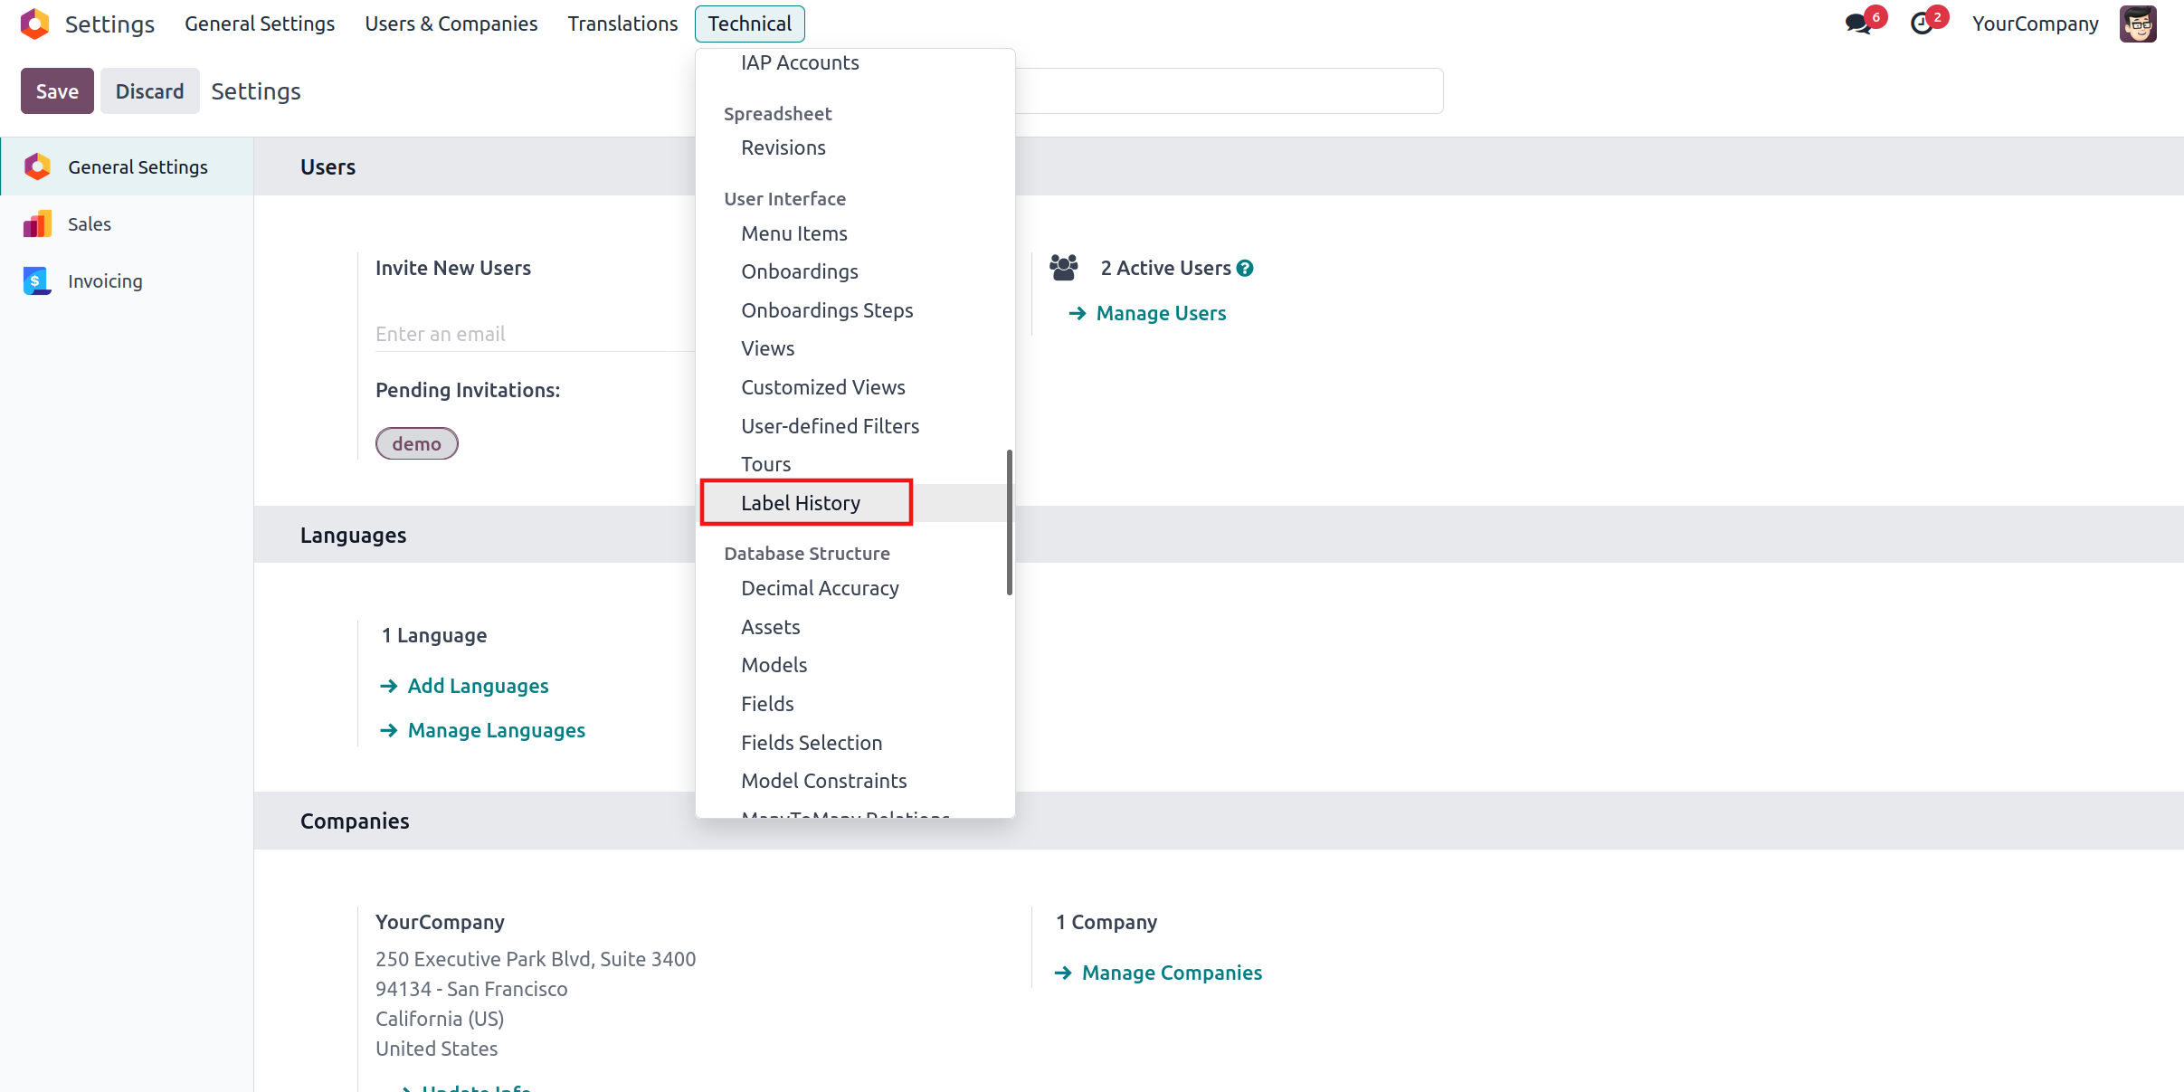2184x1092 pixels.
Task: Click the user avatar picture
Action: point(2137,24)
